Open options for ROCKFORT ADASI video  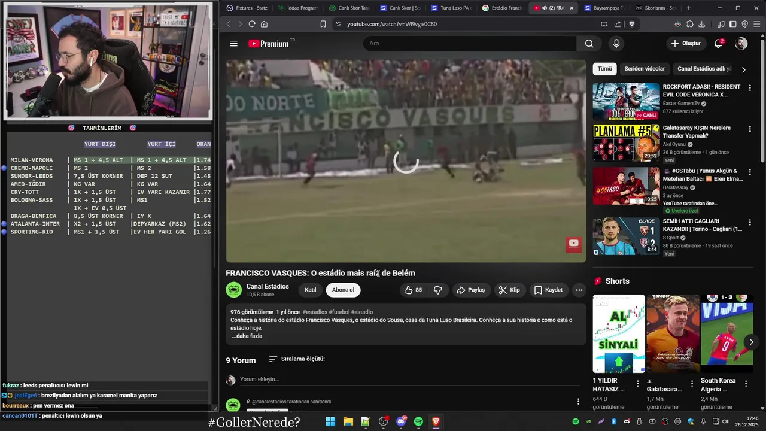[750, 88]
